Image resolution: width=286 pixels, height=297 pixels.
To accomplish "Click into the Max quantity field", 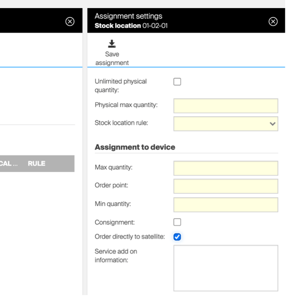I will click(x=226, y=168).
